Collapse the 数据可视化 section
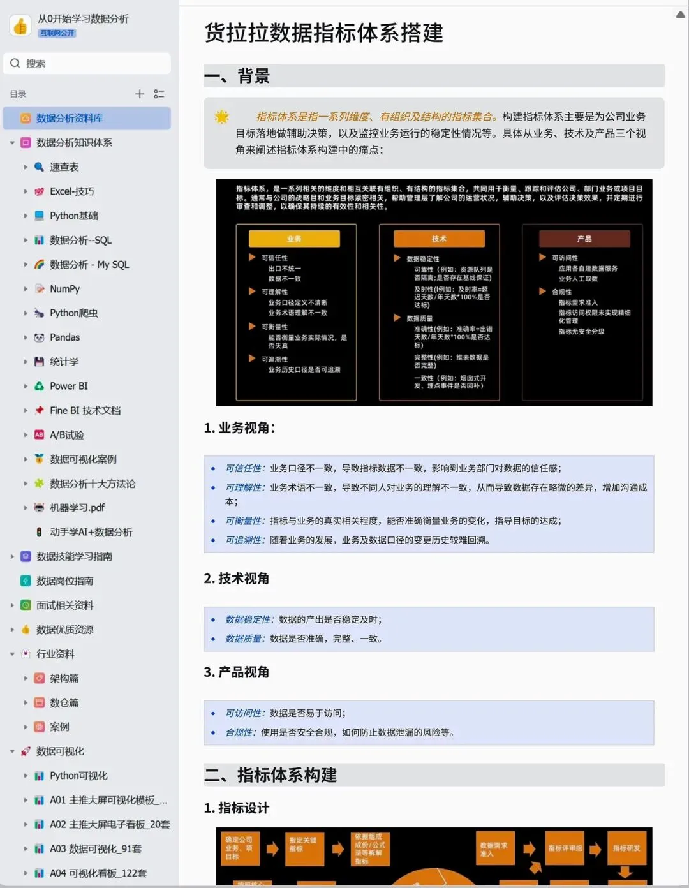 coord(12,751)
